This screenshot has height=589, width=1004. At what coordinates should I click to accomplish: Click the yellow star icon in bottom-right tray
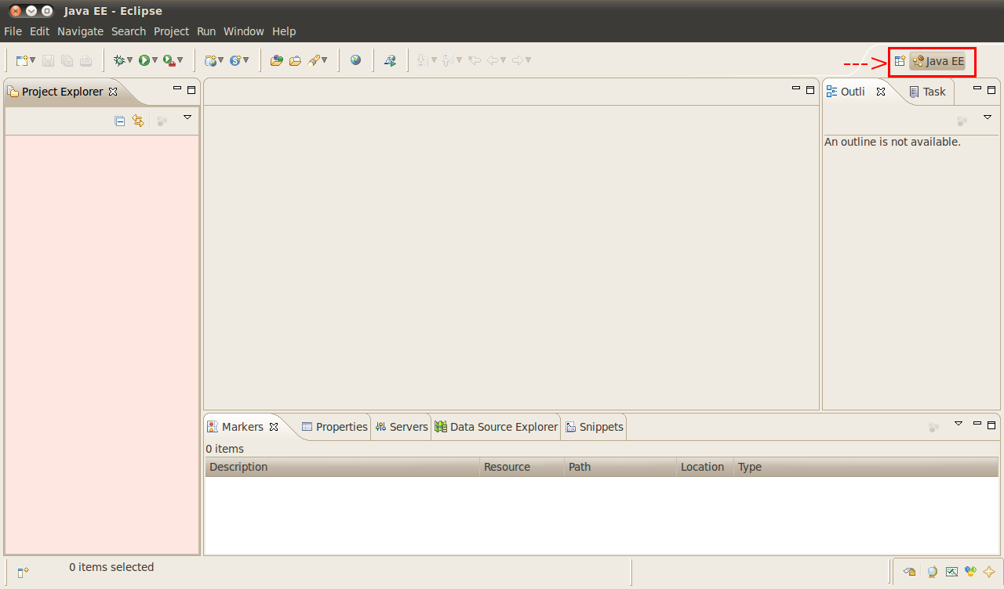point(989,572)
